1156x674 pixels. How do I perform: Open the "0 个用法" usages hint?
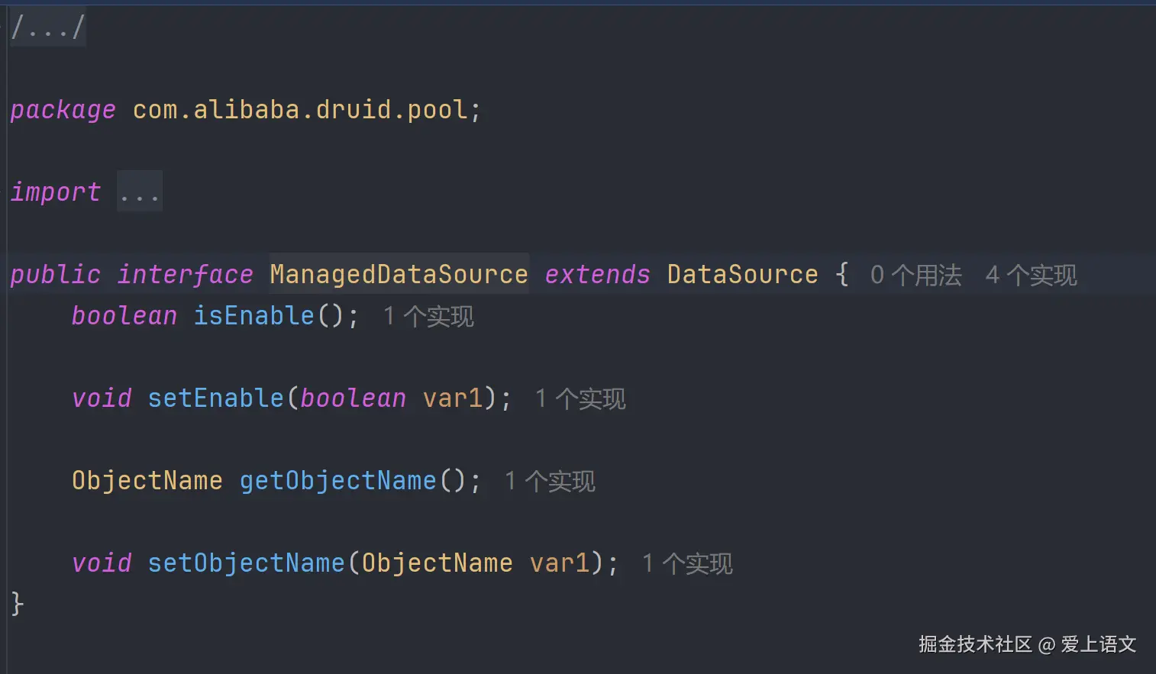click(x=915, y=275)
